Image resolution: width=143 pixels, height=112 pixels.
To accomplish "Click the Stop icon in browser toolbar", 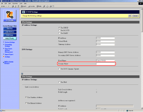I will tap(13, 6).
